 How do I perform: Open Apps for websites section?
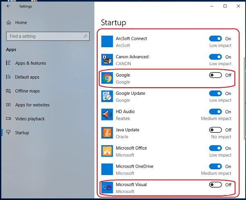tap(32, 105)
